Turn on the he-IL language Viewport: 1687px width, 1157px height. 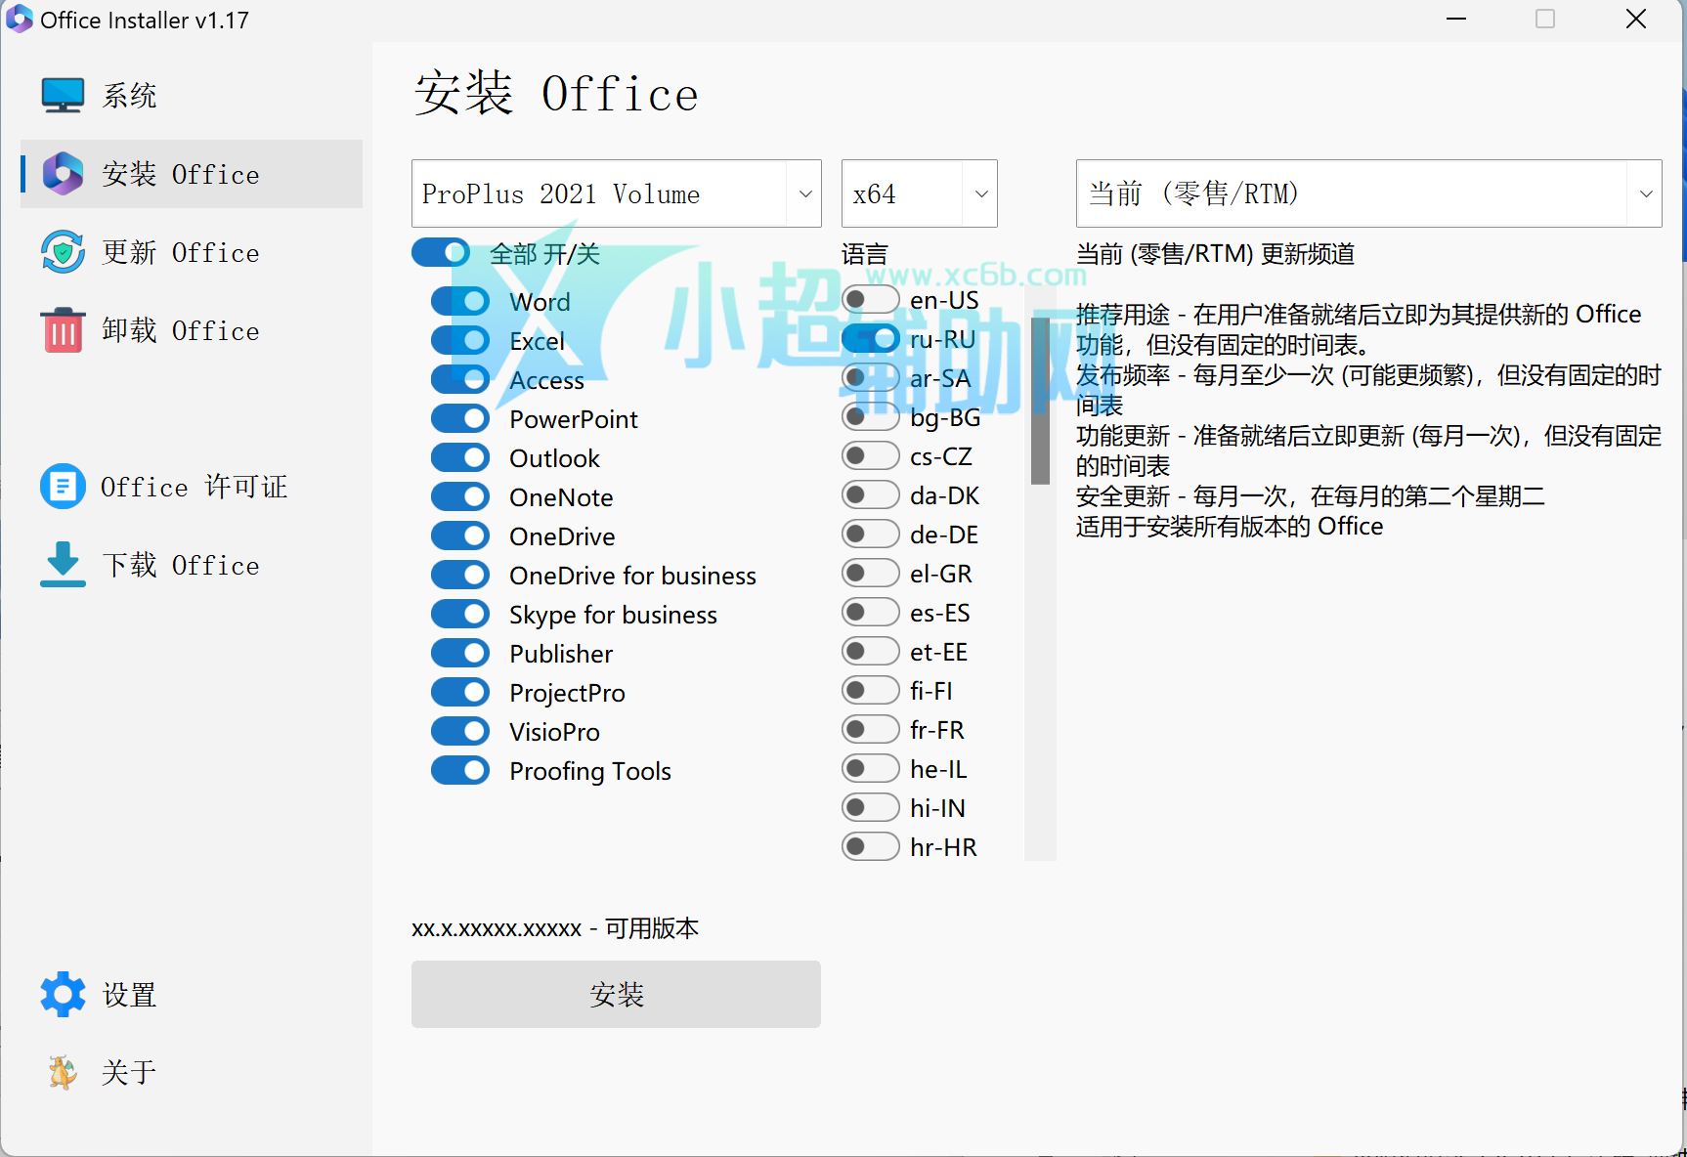(x=871, y=768)
